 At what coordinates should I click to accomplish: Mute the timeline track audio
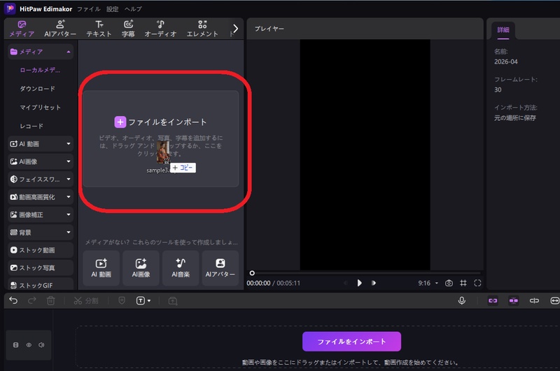point(41,345)
